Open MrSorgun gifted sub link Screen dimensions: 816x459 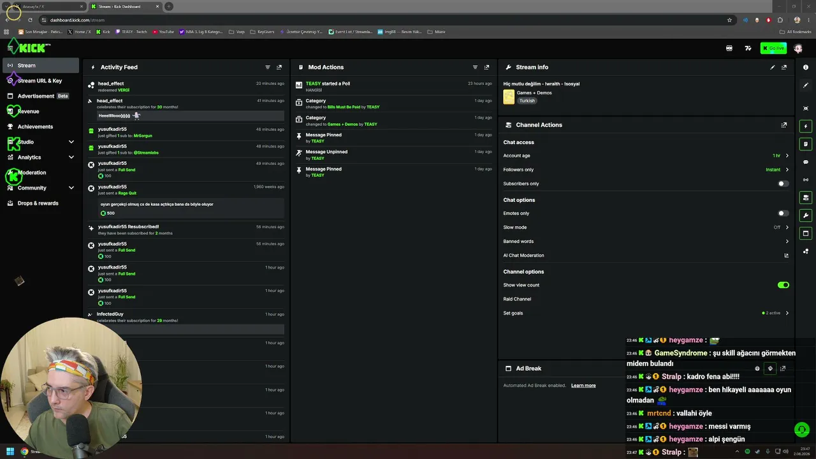pos(143,136)
